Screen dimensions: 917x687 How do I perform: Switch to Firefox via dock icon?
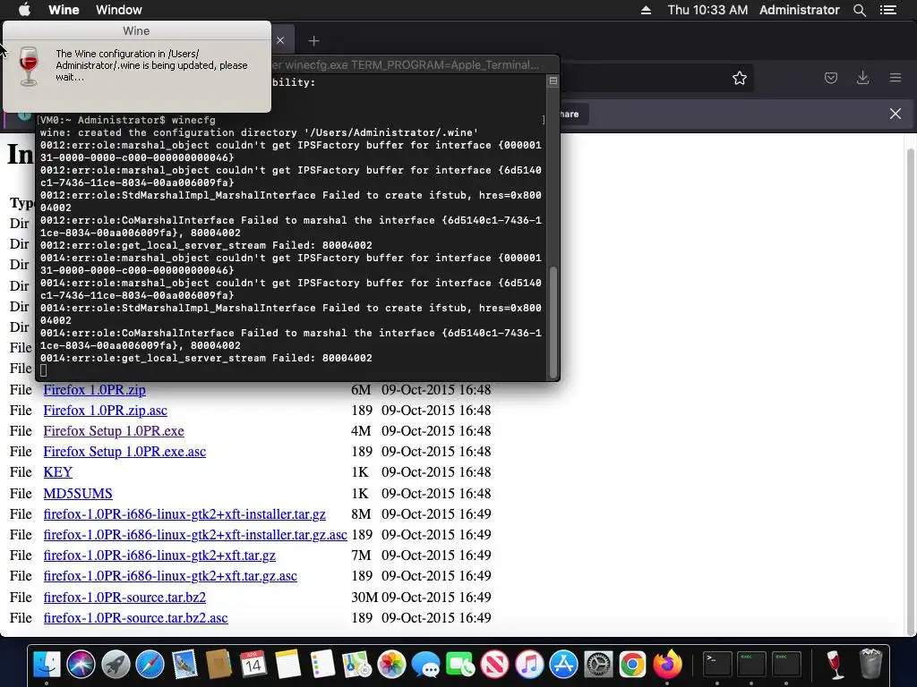coord(667,665)
